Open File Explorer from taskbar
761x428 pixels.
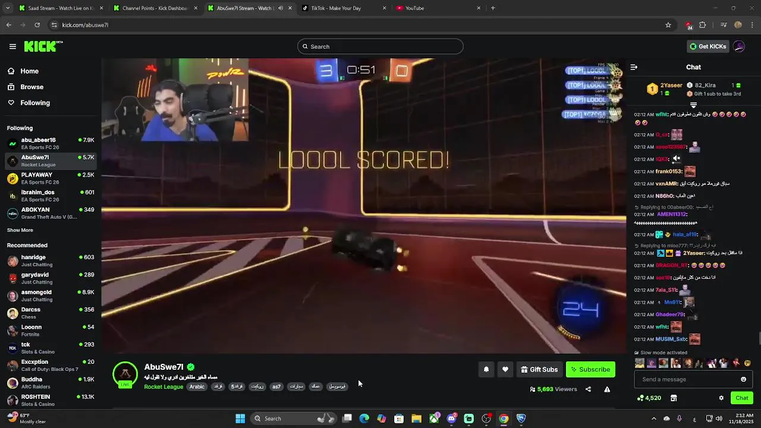tap(416, 418)
